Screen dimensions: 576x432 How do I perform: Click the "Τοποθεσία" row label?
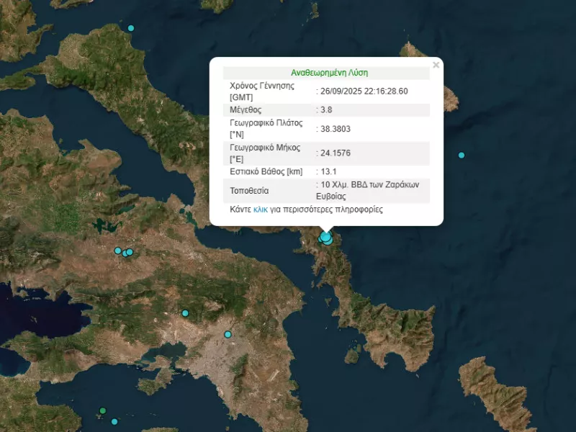249,190
